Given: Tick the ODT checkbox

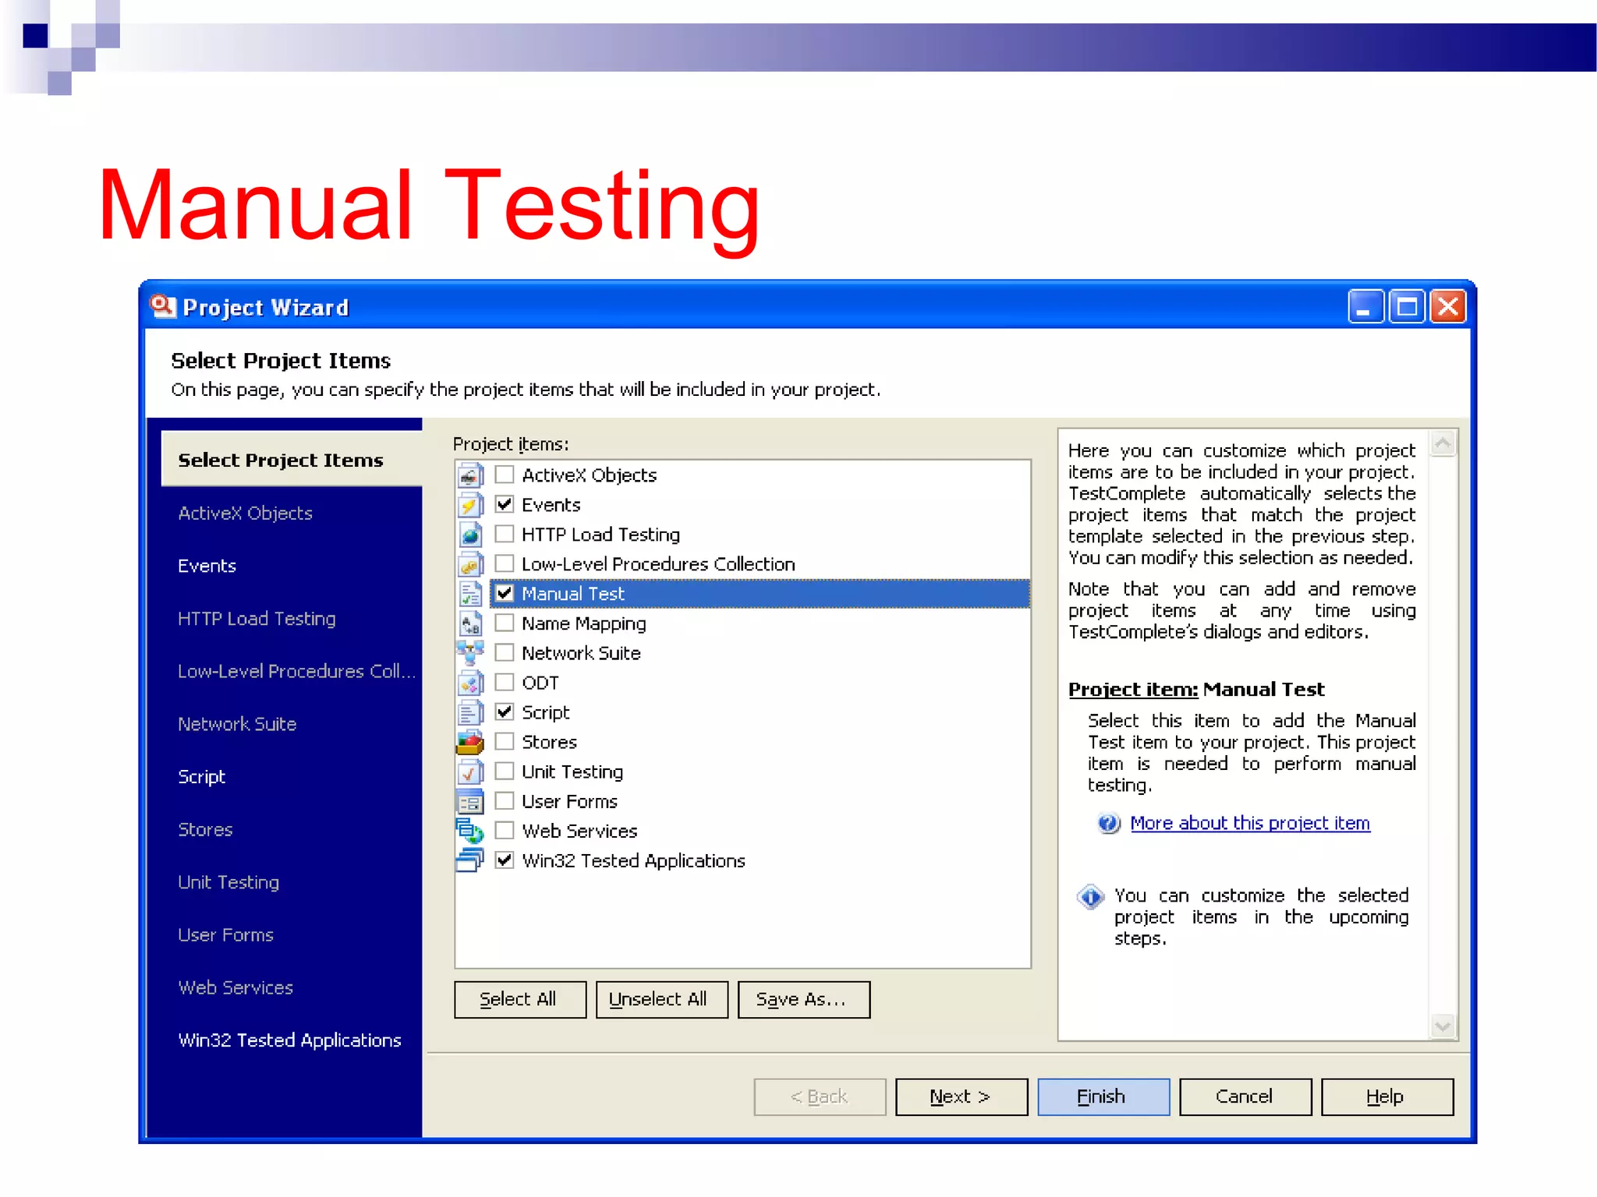Looking at the screenshot, I should [x=505, y=682].
